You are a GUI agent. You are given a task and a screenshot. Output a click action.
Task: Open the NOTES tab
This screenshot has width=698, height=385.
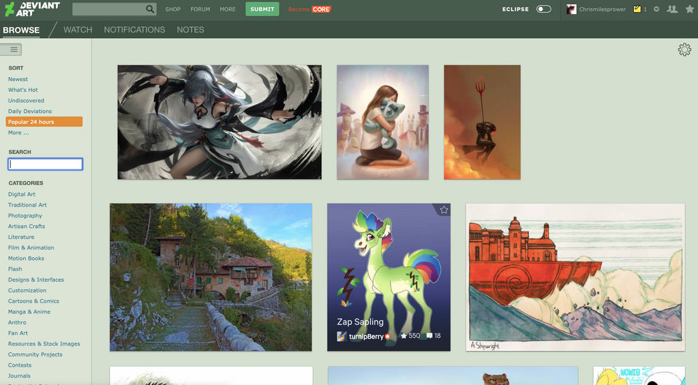point(190,30)
